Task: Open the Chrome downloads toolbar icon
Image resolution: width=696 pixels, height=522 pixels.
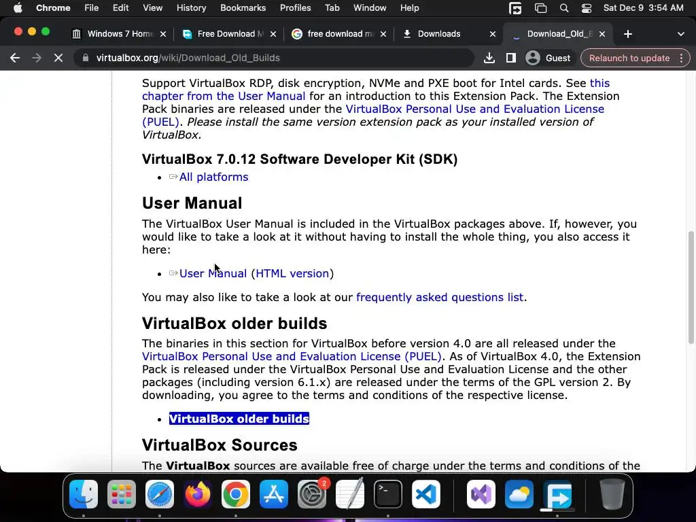Action: pos(489,58)
